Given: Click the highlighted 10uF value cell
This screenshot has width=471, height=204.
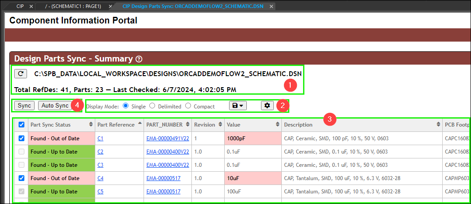Looking at the screenshot, I should pos(253,178).
